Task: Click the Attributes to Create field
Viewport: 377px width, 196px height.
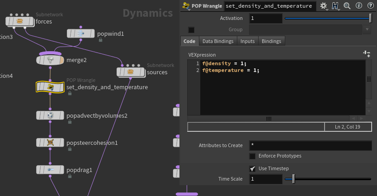Action: (x=311, y=145)
